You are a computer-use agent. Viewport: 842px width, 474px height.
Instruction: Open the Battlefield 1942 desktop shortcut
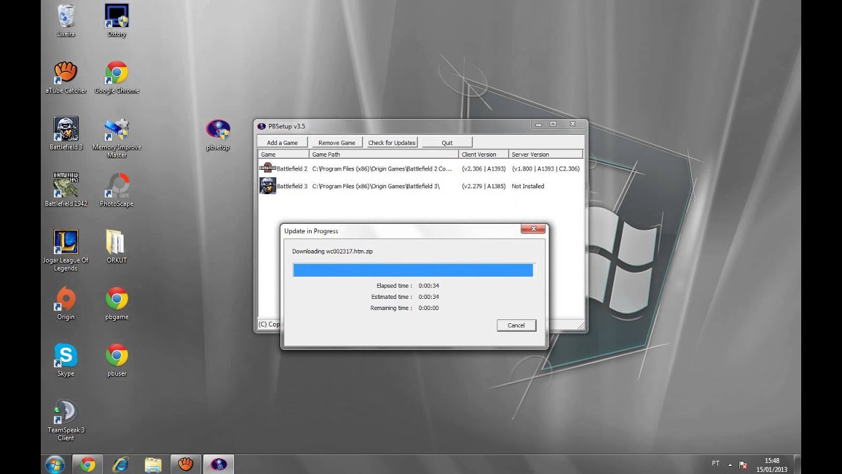(66, 190)
